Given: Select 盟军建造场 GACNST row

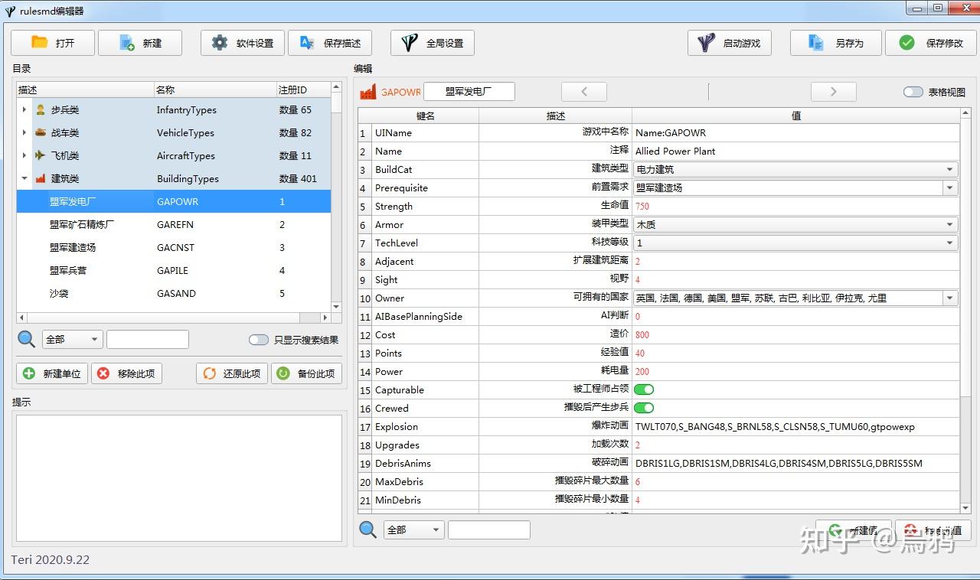Looking at the screenshot, I should click(x=174, y=247).
